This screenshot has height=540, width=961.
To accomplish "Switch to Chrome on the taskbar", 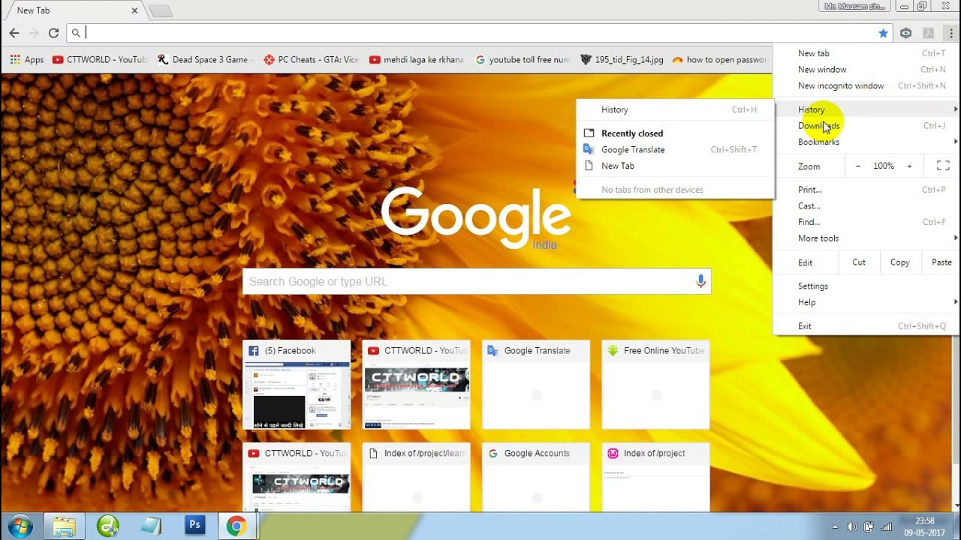I will pyautogui.click(x=236, y=526).
